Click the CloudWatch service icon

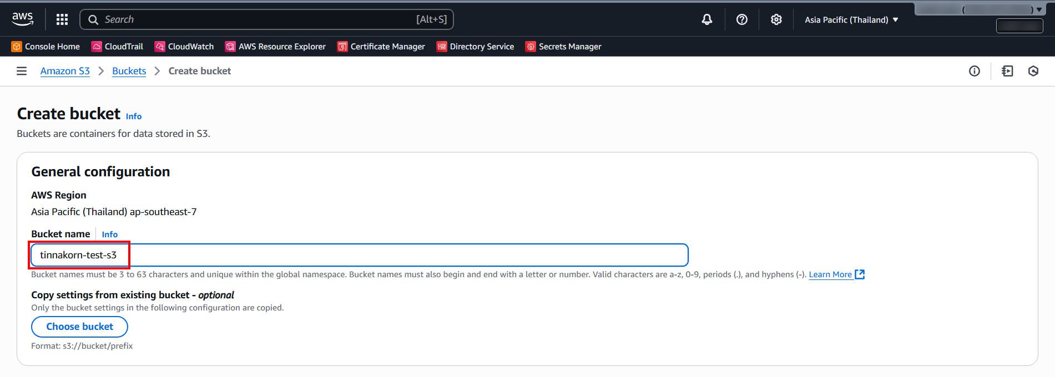point(160,47)
